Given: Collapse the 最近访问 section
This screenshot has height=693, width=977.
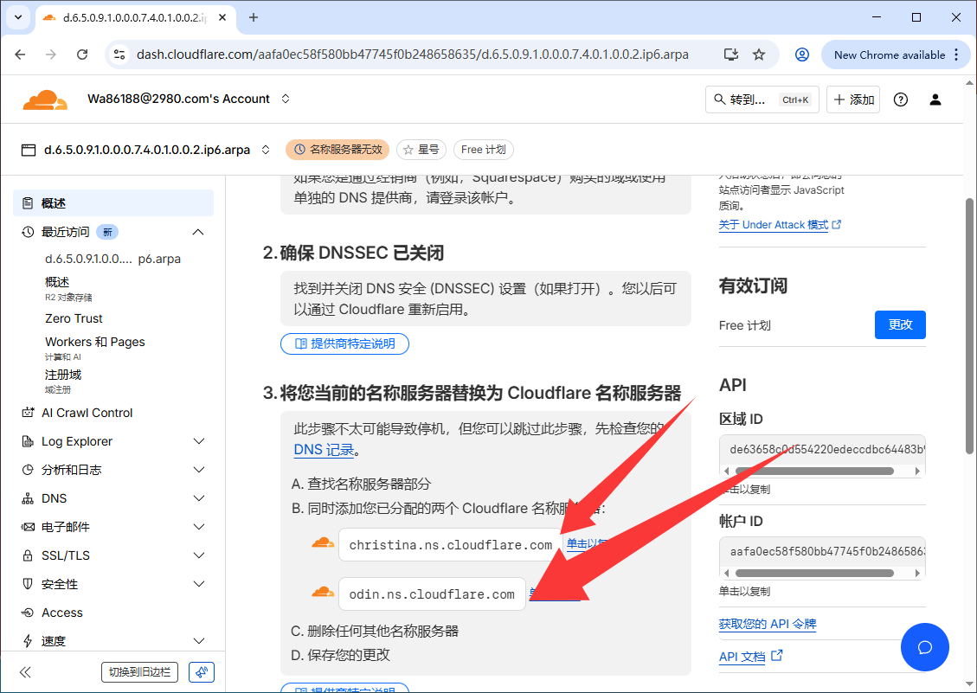Looking at the screenshot, I should pos(198,232).
